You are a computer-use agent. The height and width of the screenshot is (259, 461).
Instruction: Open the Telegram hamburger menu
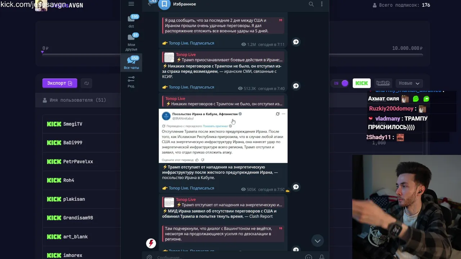[x=131, y=4]
